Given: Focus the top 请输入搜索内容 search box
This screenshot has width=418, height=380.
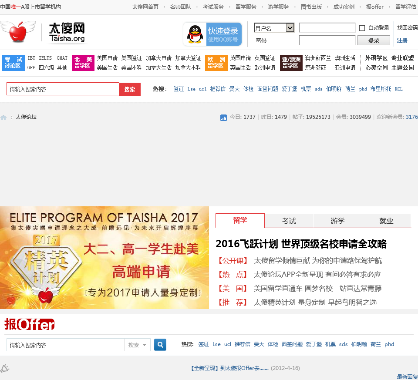Looking at the screenshot, I should tap(63, 89).
